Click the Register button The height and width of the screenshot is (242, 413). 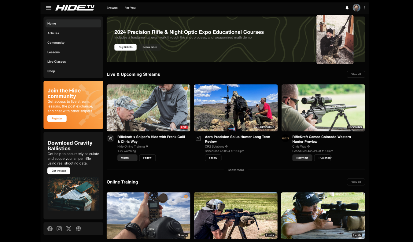57,119
